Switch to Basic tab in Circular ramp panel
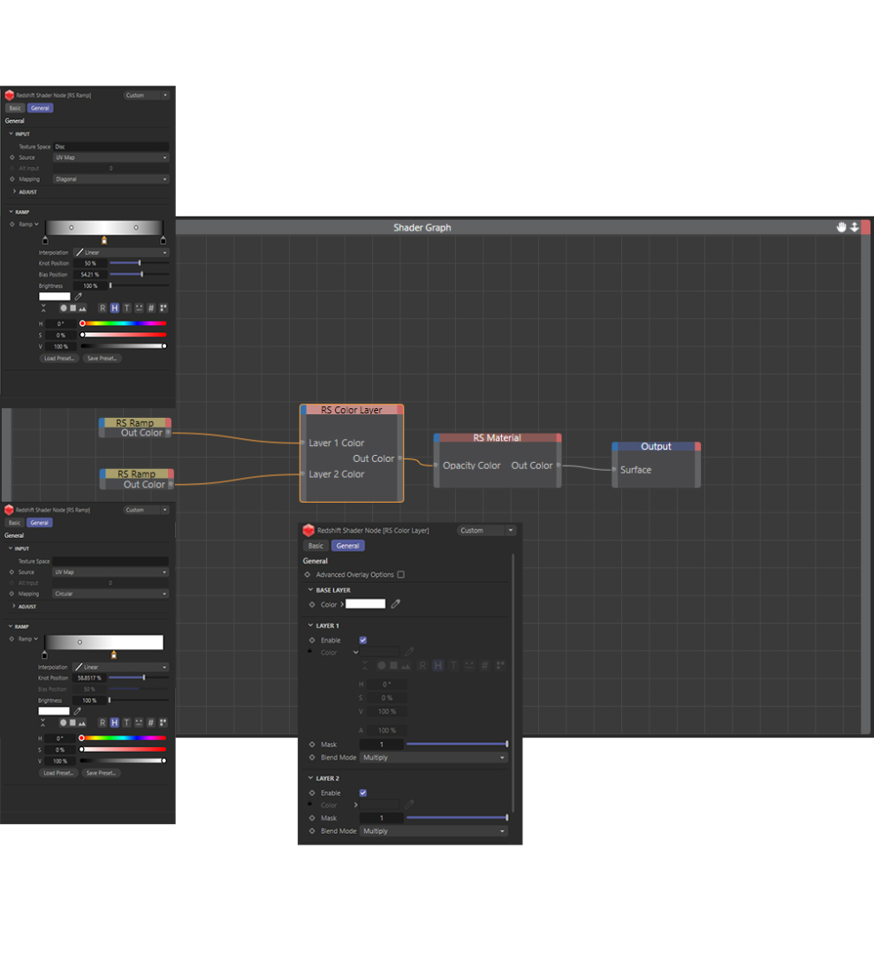Image resolution: width=874 pixels, height=954 pixels. click(15, 523)
